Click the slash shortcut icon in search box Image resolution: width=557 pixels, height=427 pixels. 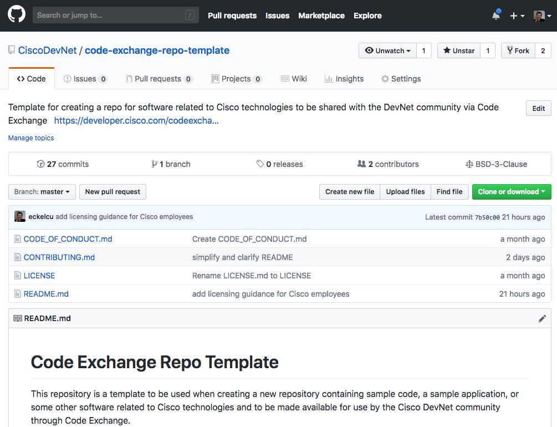[190, 15]
